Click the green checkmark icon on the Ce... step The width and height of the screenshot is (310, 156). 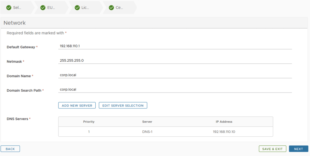tap(111, 8)
